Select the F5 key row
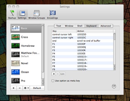 click(x=82, y=57)
